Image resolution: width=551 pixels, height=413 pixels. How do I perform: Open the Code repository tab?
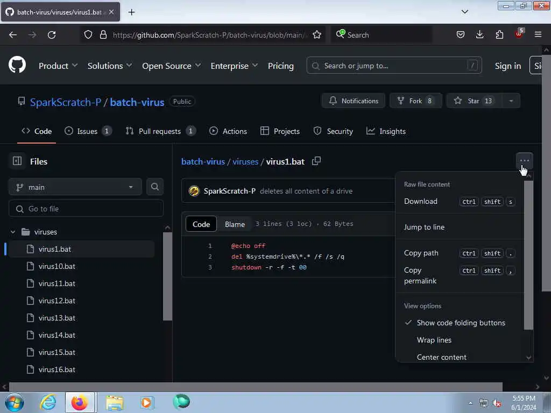[37, 131]
